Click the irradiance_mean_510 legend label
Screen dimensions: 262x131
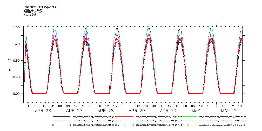point(96,121)
